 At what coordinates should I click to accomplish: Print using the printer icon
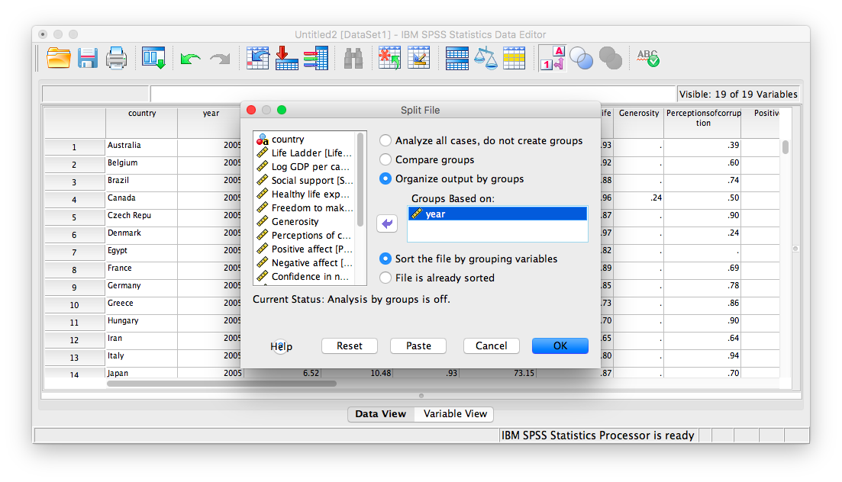(116, 58)
